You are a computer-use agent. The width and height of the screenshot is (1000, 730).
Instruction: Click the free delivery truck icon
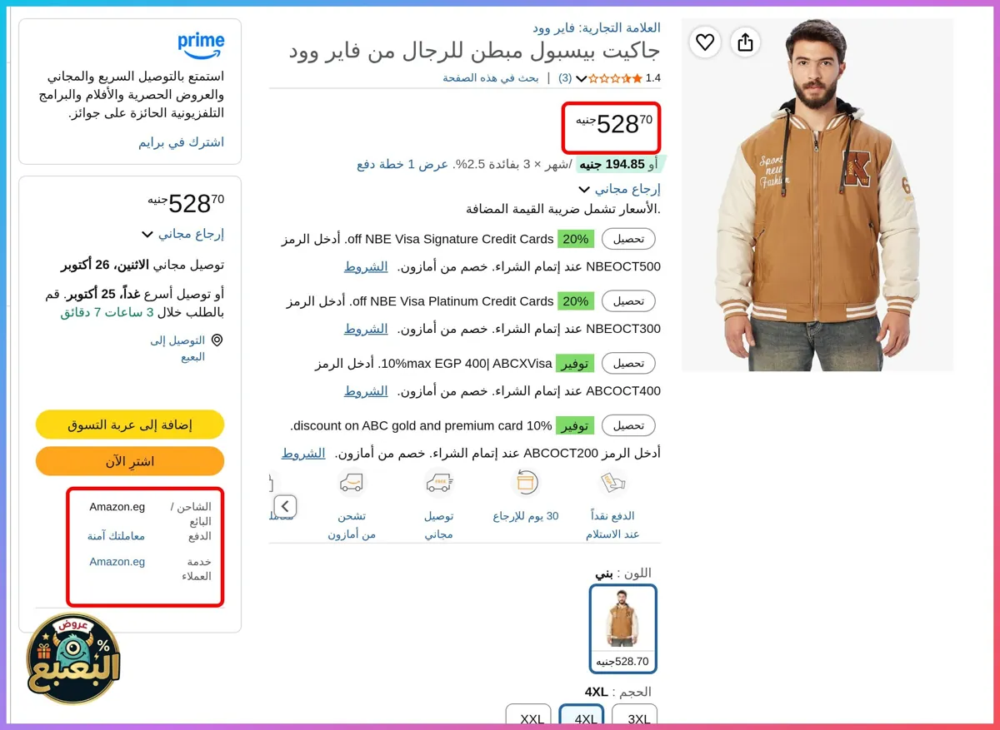click(x=438, y=482)
